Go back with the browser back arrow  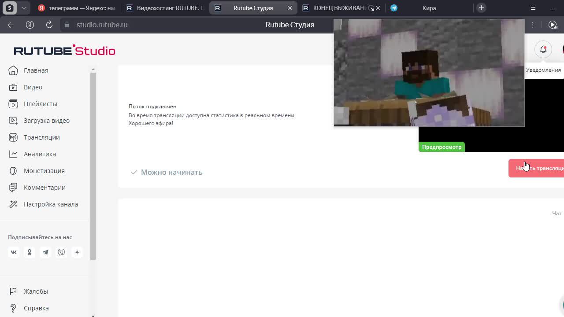11,25
